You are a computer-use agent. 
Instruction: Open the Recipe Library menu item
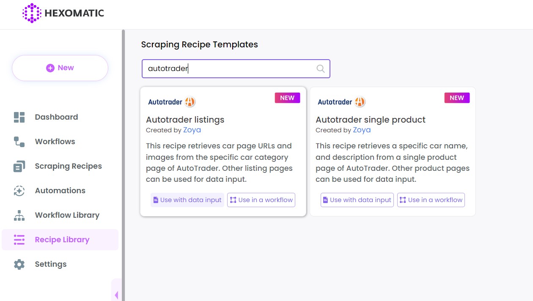click(62, 240)
